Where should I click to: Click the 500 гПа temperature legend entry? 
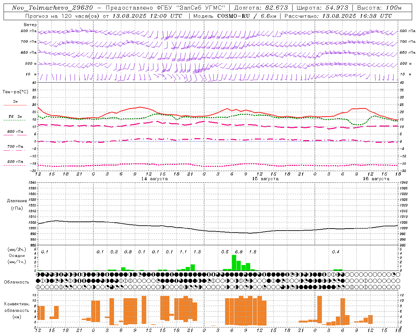point(15,162)
